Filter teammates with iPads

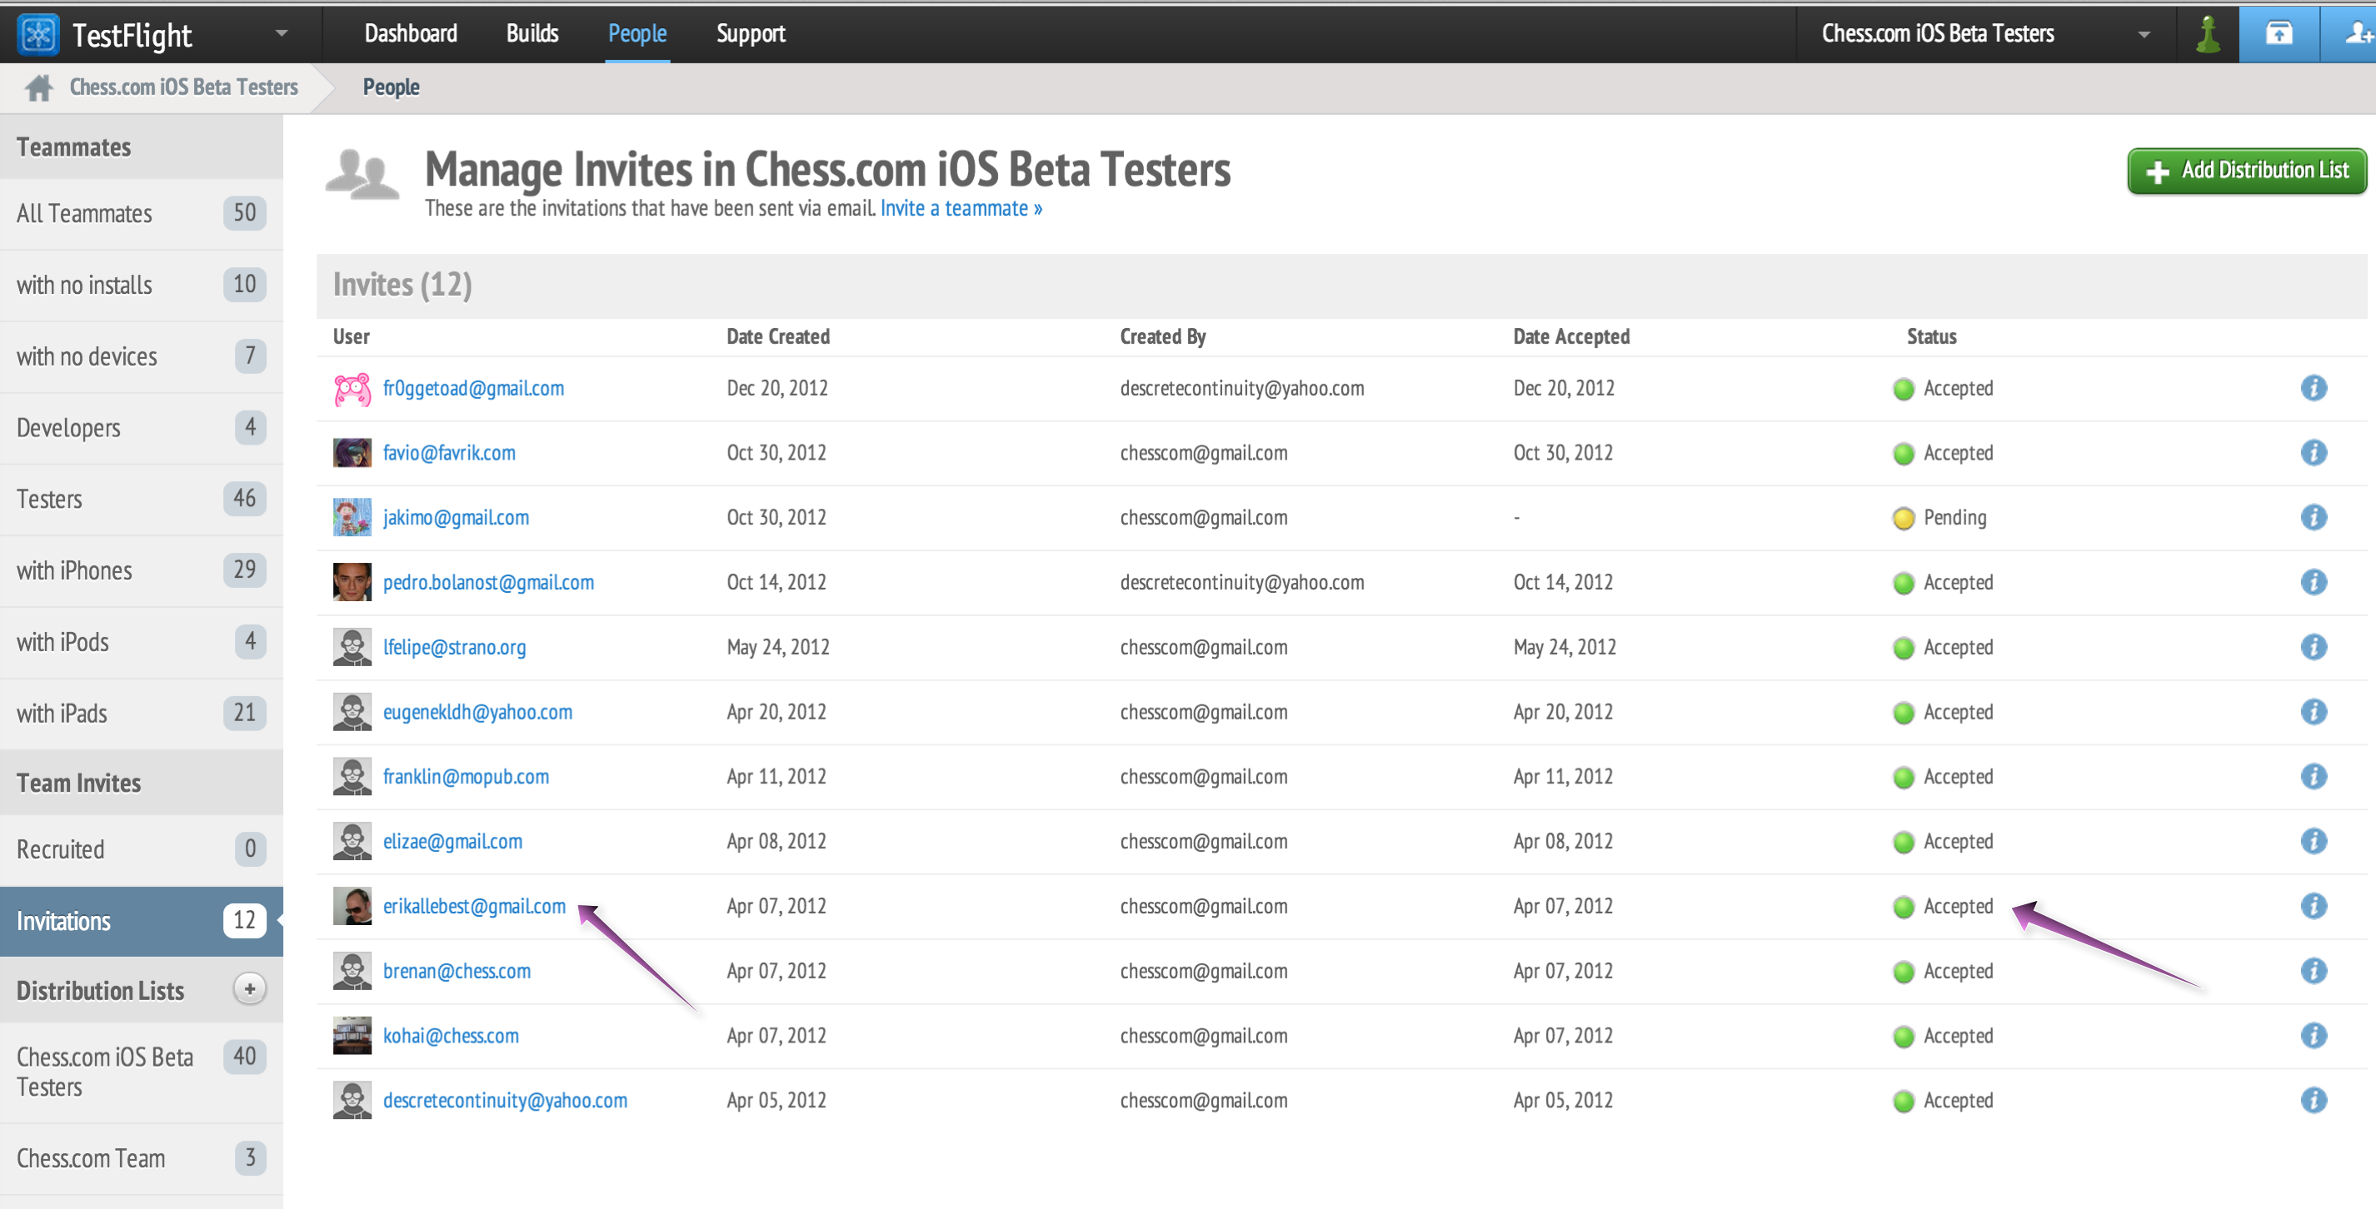[141, 714]
